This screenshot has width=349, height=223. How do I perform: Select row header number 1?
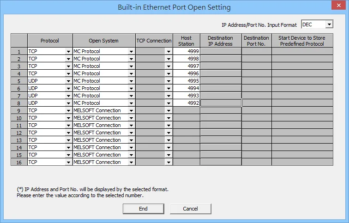coord(19,51)
